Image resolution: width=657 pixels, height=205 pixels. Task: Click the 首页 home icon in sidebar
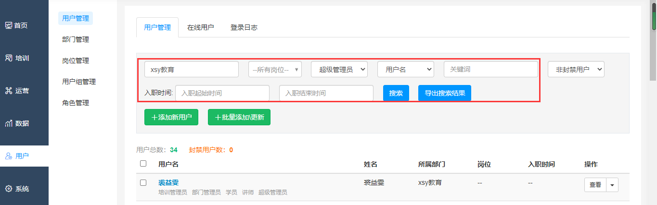(x=8, y=25)
